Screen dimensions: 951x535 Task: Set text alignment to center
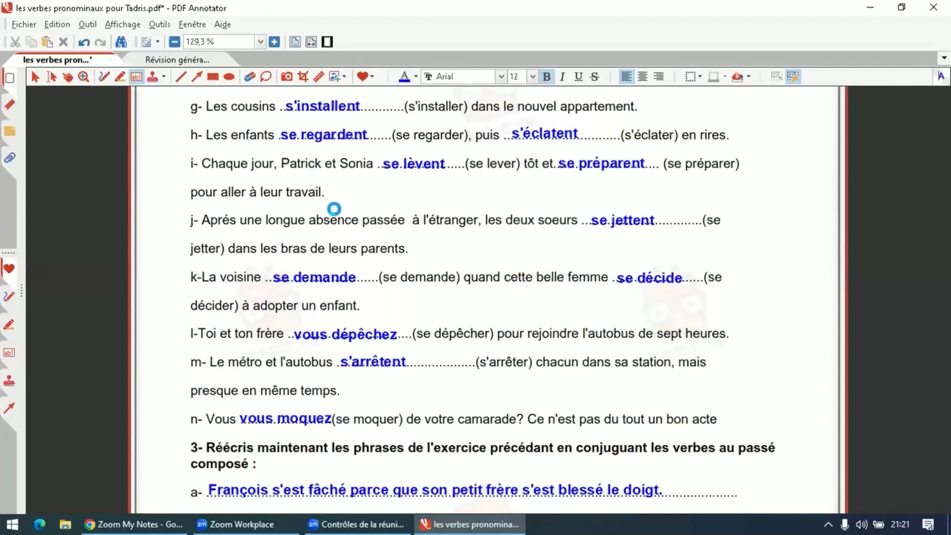point(642,76)
